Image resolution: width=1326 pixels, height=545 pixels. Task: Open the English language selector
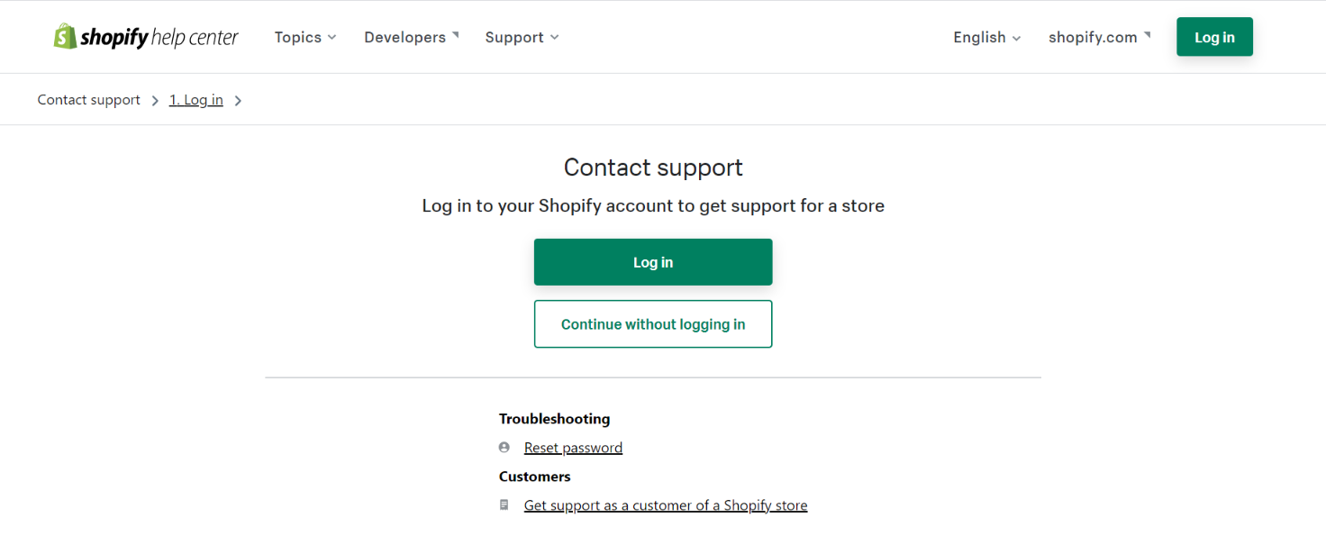986,37
